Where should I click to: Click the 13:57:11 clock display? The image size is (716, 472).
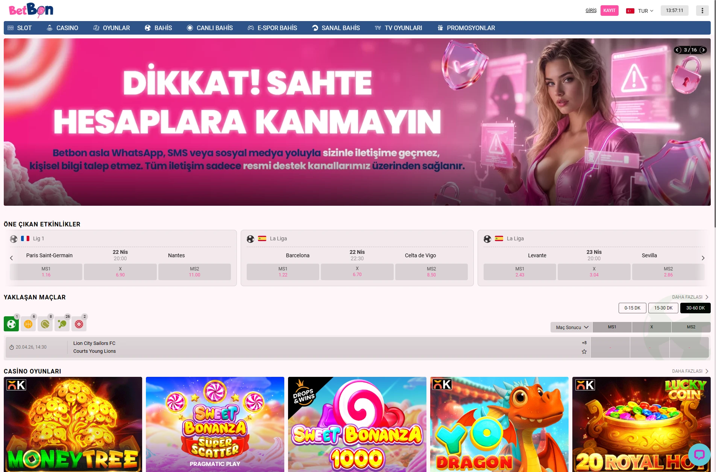(675, 11)
